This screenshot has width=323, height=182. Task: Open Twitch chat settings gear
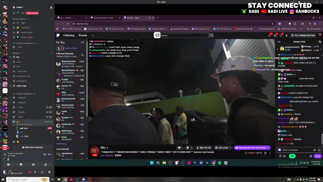(x=311, y=156)
